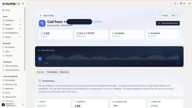Switch to the Transcription tab
192x108 pixels.
click(x=52, y=72)
